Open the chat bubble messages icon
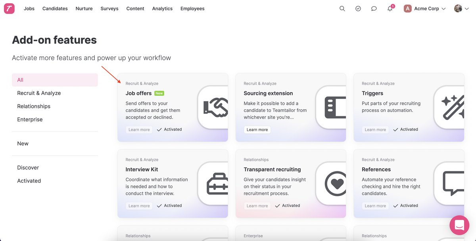Image resolution: width=476 pixels, height=241 pixels. click(x=374, y=9)
